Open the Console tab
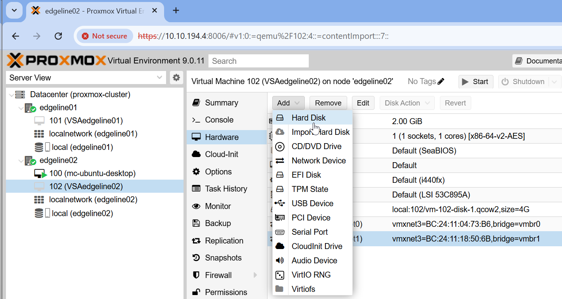The height and width of the screenshot is (299, 562). [227, 120]
